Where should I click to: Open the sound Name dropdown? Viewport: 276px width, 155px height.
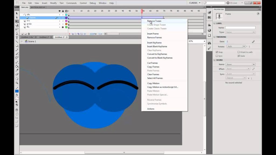(x=240, y=65)
